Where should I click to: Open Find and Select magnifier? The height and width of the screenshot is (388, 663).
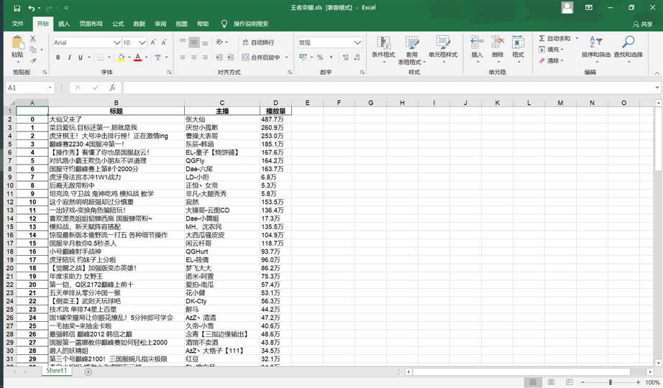(628, 49)
